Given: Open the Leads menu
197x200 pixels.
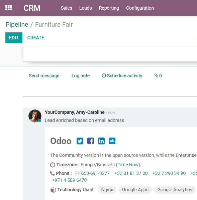Looking at the screenshot, I should tap(86, 8).
